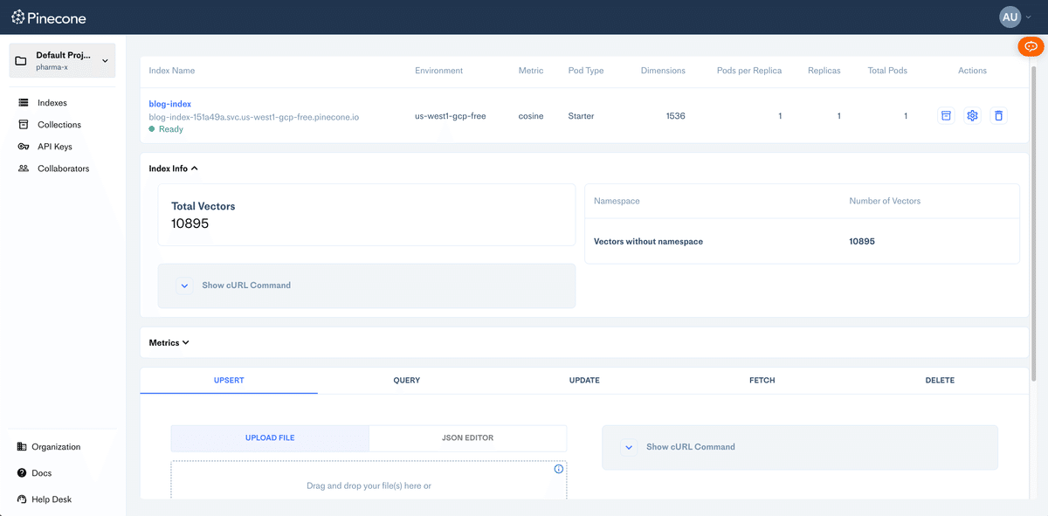This screenshot has width=1048, height=516.
Task: Open the orange chat support bubble
Action: click(1031, 46)
